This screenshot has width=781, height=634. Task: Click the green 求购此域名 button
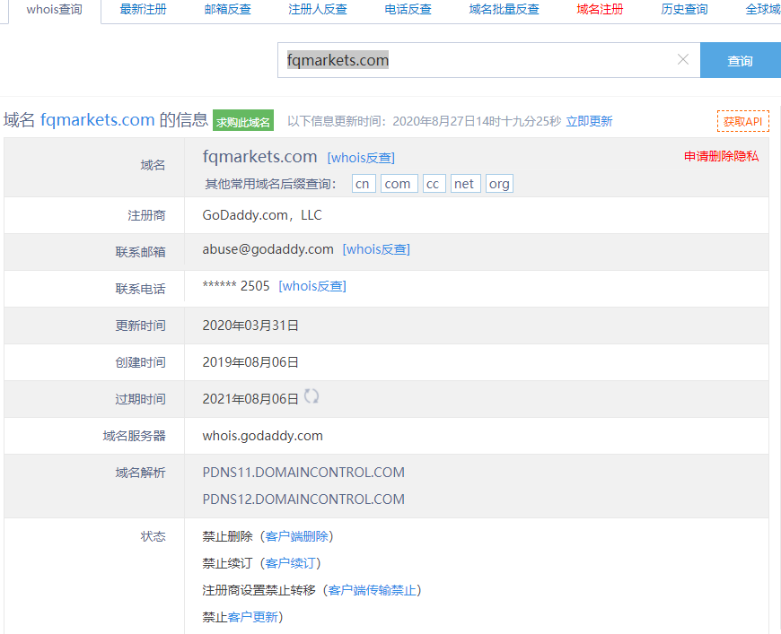click(243, 122)
